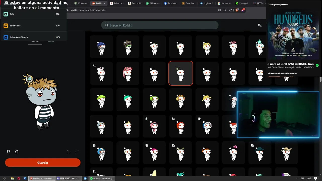Pick the yellow dog-ear hood hat
322x181 pixels.
point(207,47)
